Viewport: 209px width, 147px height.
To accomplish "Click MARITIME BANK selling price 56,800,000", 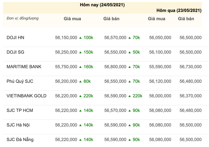I will (x=115, y=67).
